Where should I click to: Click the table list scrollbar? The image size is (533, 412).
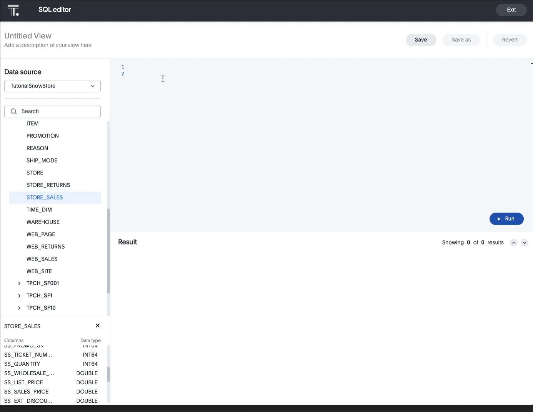click(x=108, y=250)
